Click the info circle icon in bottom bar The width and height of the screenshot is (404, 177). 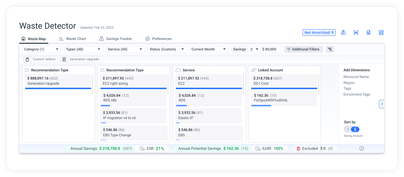click(362, 148)
